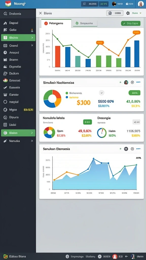
Task: Switch to the Smpeunha tab
Action: coord(84,23)
